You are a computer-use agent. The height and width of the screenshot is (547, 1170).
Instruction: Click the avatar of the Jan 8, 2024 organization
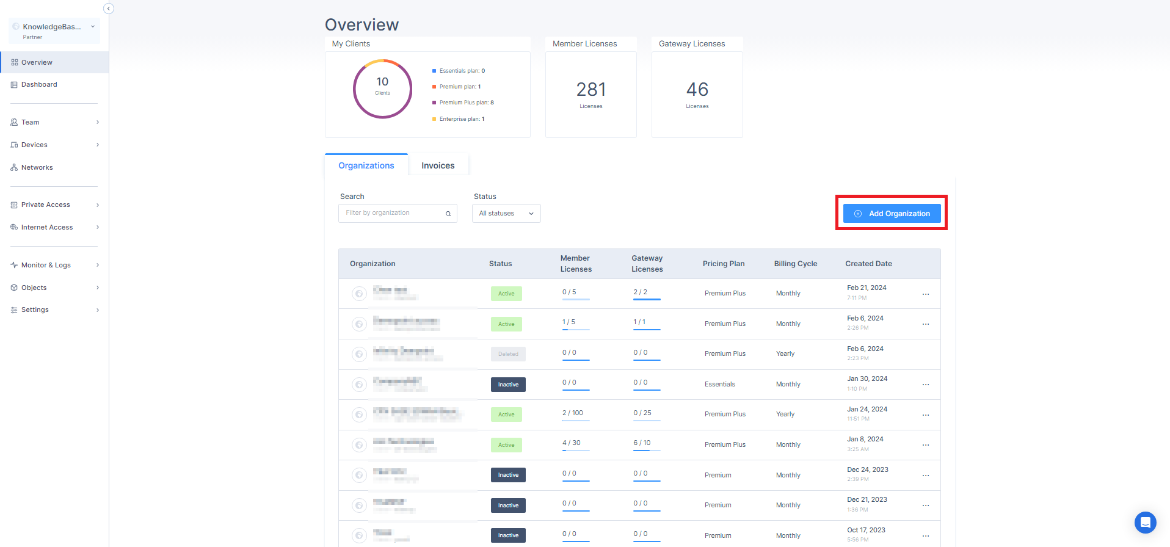pos(359,445)
